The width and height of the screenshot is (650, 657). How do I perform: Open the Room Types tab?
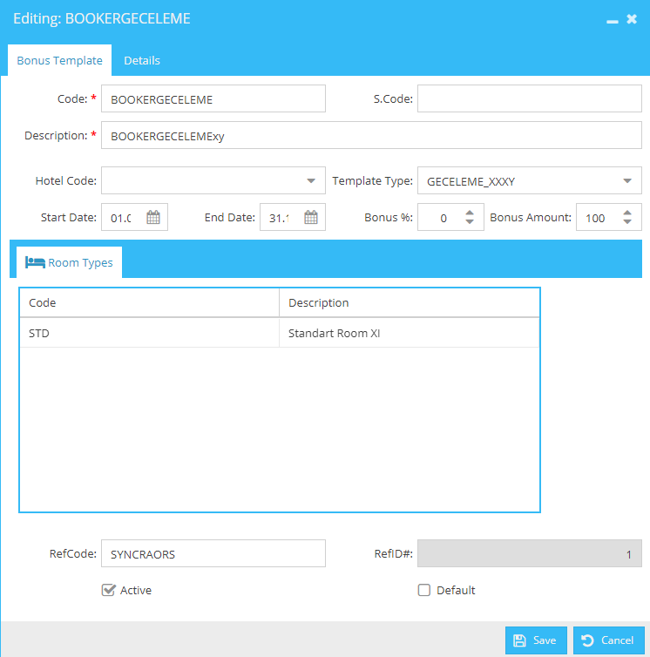(x=69, y=262)
